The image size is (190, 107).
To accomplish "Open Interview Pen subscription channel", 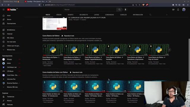I will click(12, 79).
